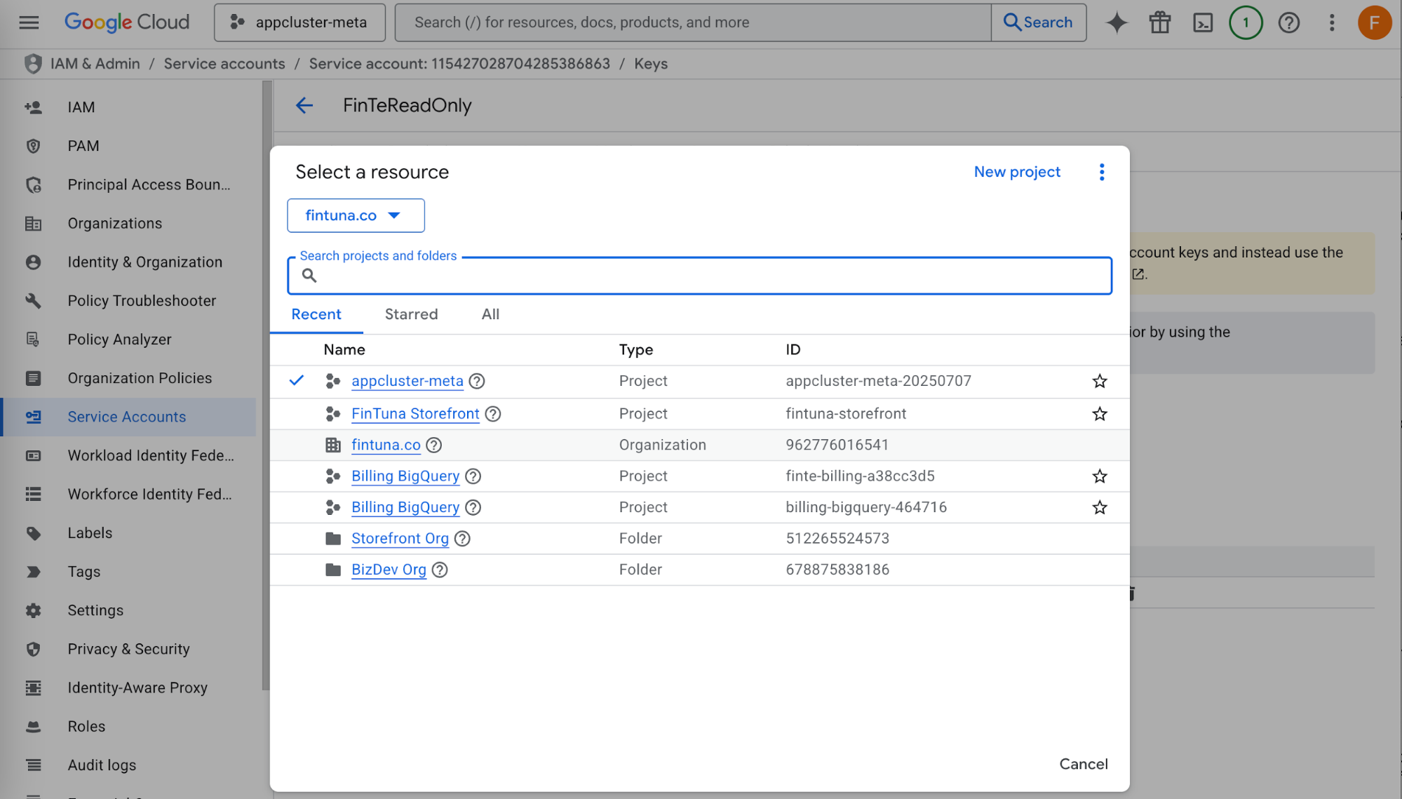Open the dialog's three-dot more options menu
Viewport: 1402px width, 799px height.
coord(1102,172)
